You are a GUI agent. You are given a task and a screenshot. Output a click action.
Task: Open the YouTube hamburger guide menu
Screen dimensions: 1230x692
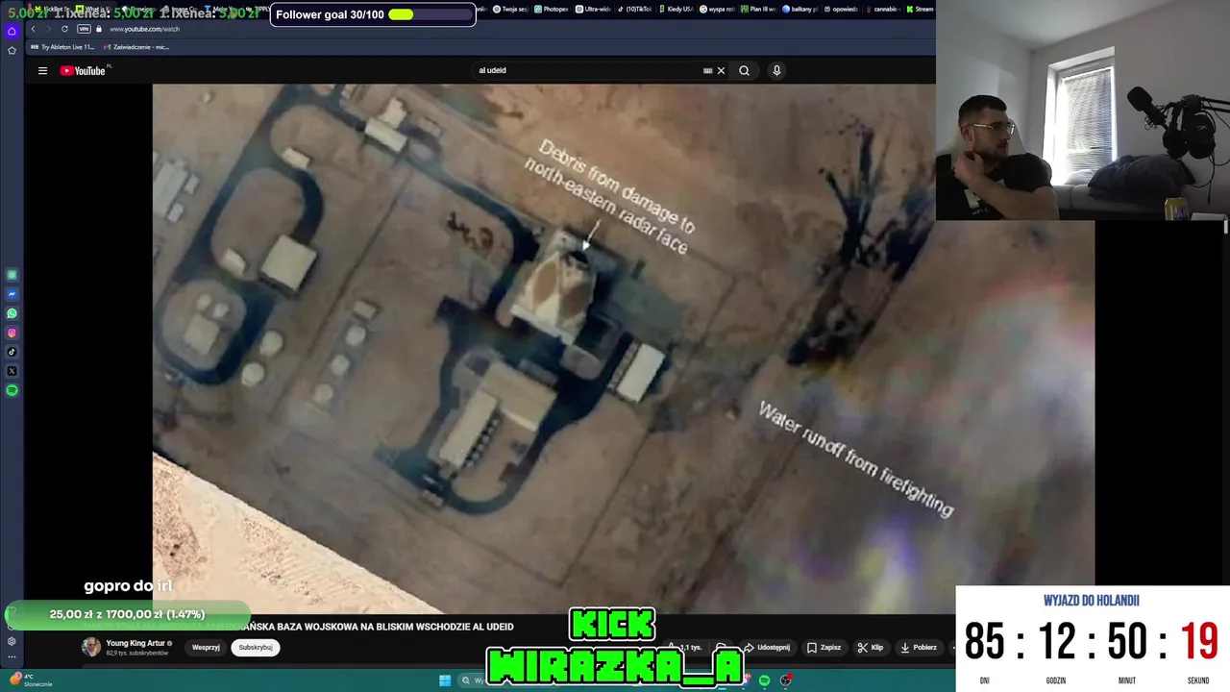(x=42, y=70)
